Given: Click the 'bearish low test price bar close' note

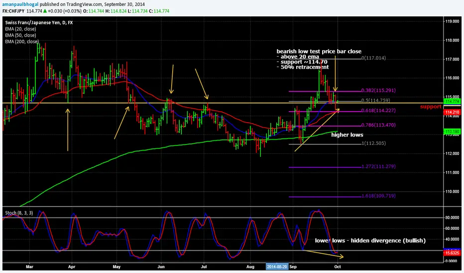Looking at the screenshot, I should 319,51.
